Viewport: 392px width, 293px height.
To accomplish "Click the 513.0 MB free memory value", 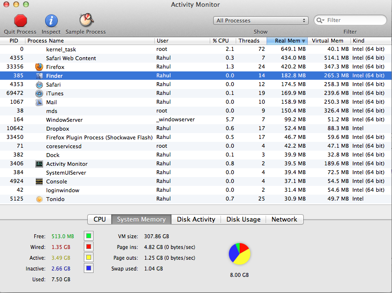I will tap(63, 236).
